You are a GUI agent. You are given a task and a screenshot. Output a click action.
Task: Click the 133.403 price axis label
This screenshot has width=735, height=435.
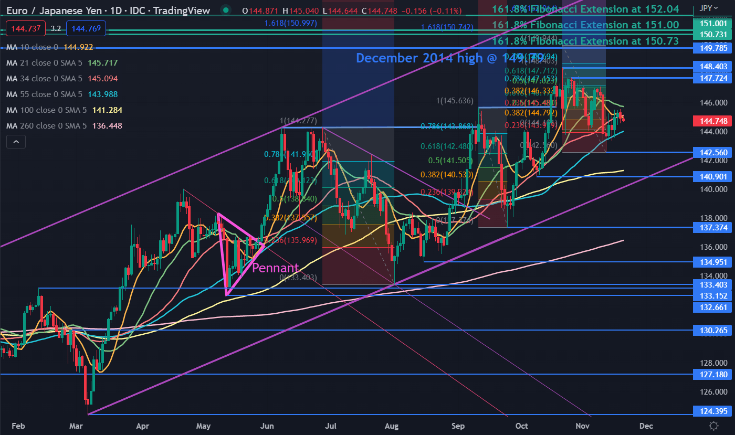click(713, 284)
